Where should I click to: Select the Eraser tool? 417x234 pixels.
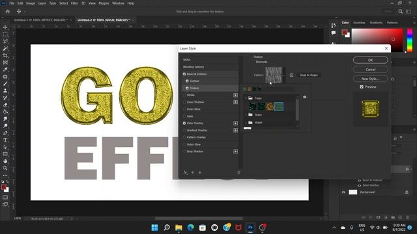tap(5, 105)
